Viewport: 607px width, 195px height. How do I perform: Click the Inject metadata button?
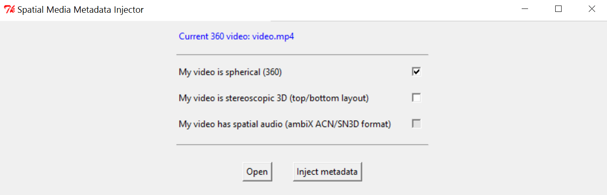327,172
